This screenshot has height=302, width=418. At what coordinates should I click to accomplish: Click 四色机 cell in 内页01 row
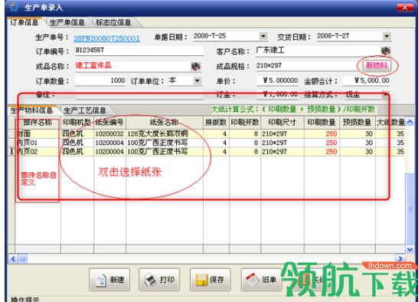pyautogui.click(x=77, y=143)
